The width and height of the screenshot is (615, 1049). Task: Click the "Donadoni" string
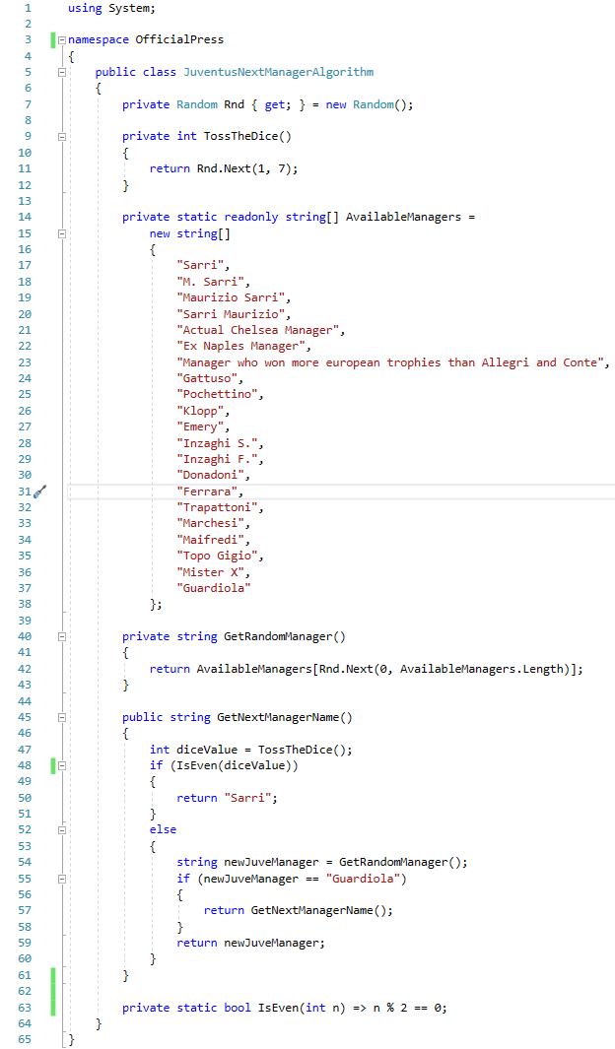(x=210, y=475)
